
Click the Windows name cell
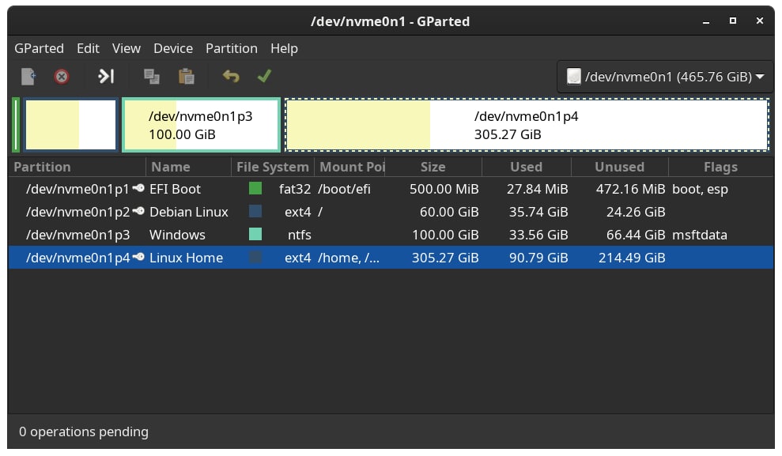pos(177,235)
